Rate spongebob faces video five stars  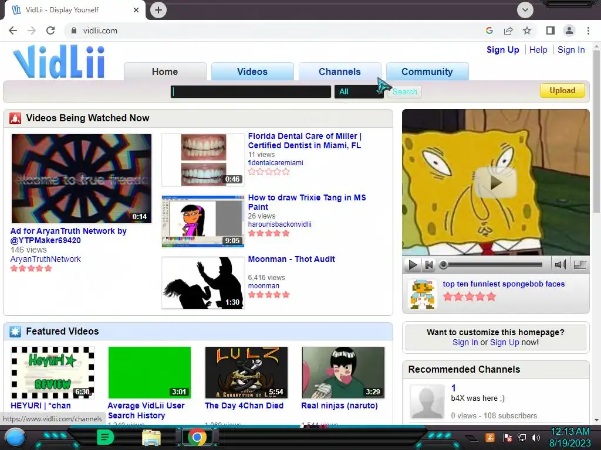(x=491, y=296)
